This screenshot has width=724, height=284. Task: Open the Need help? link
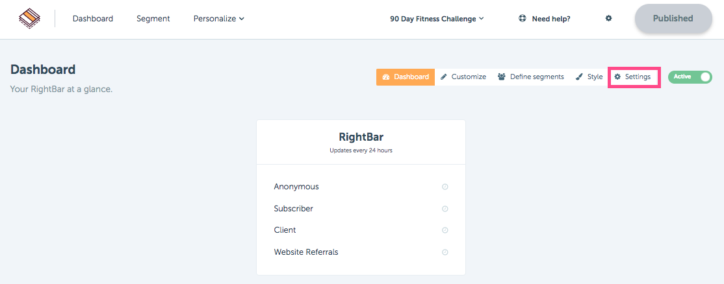click(551, 19)
